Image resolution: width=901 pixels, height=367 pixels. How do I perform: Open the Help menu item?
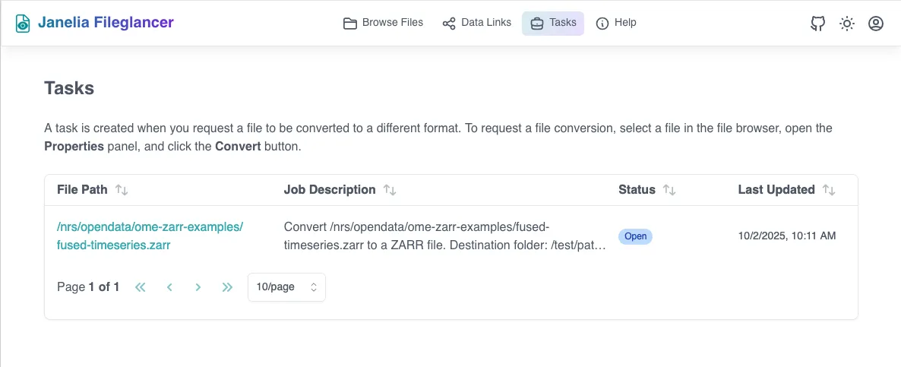pos(616,23)
